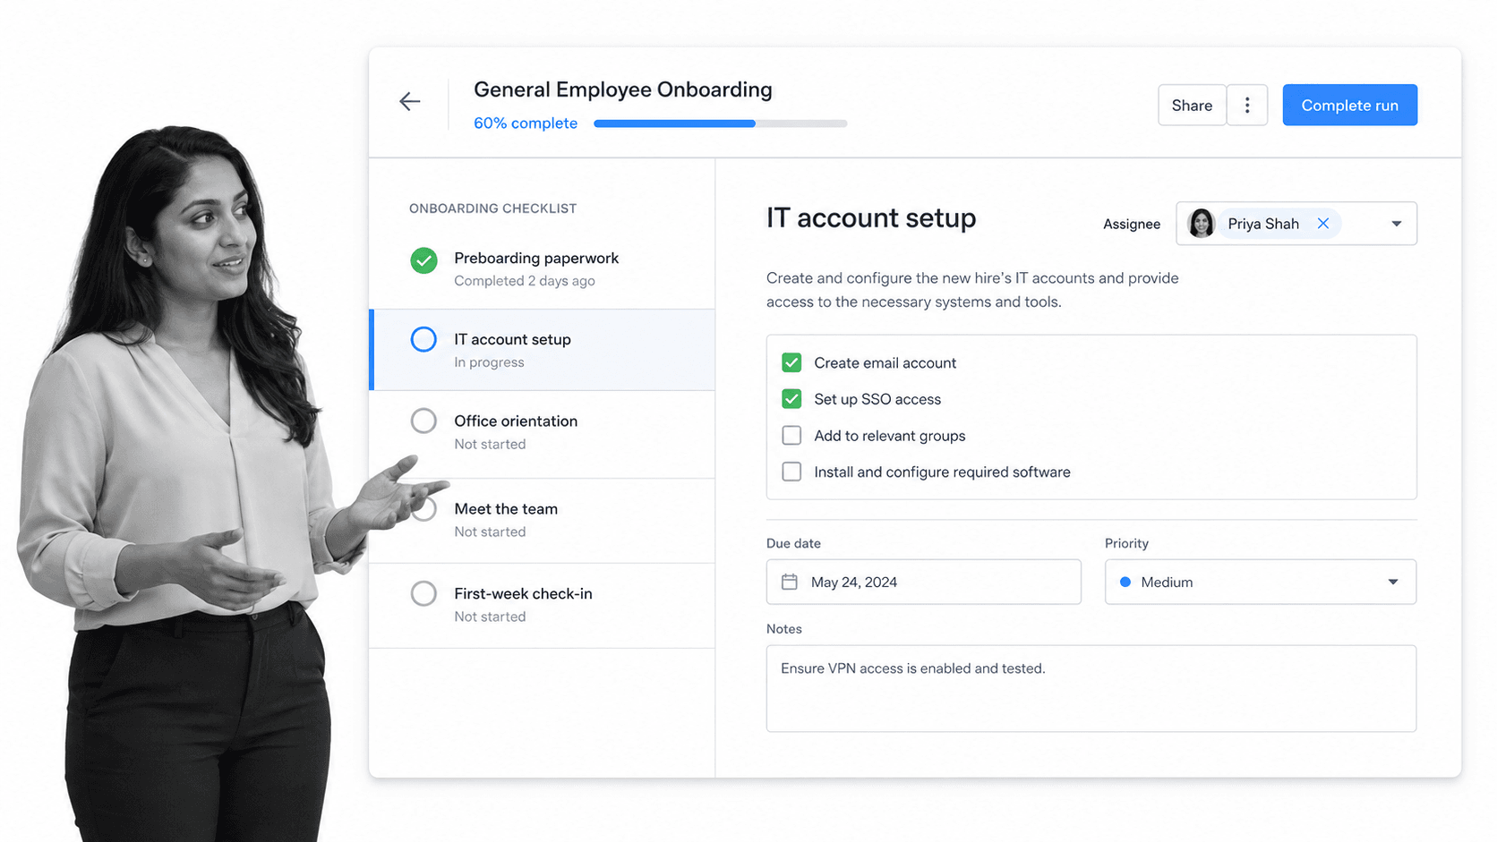Click the Notes text area

pyautogui.click(x=1091, y=688)
